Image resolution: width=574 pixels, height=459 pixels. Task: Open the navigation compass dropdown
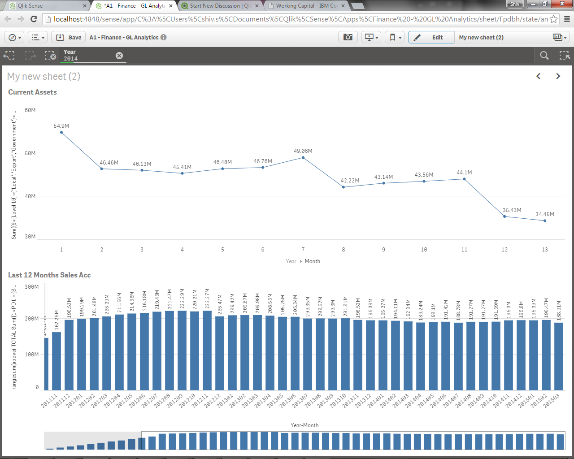[x=14, y=37]
